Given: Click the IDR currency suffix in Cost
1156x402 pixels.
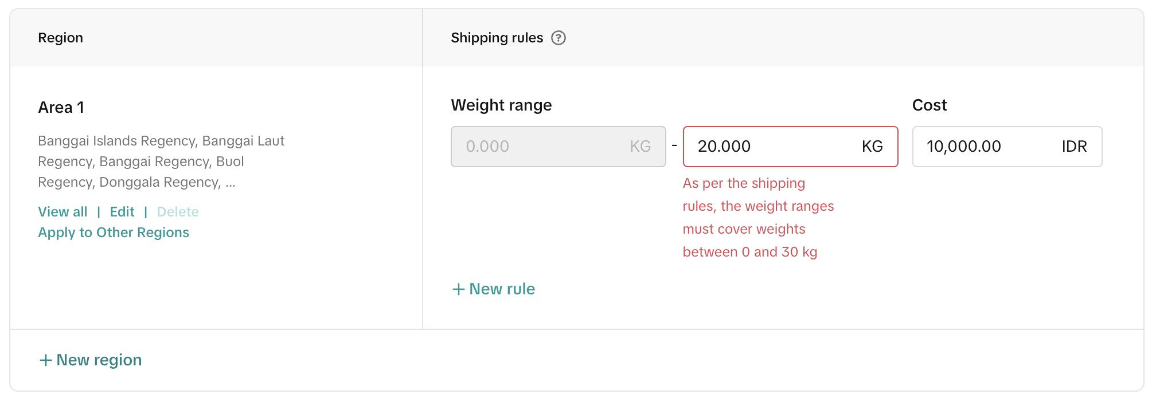Looking at the screenshot, I should point(1074,147).
